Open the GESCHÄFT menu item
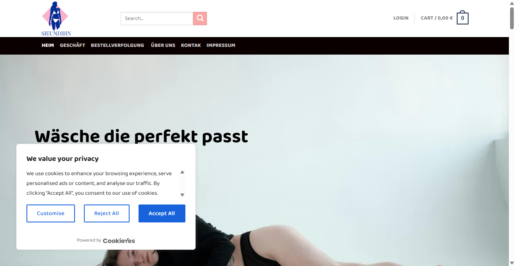The height and width of the screenshot is (266, 515). point(73,45)
